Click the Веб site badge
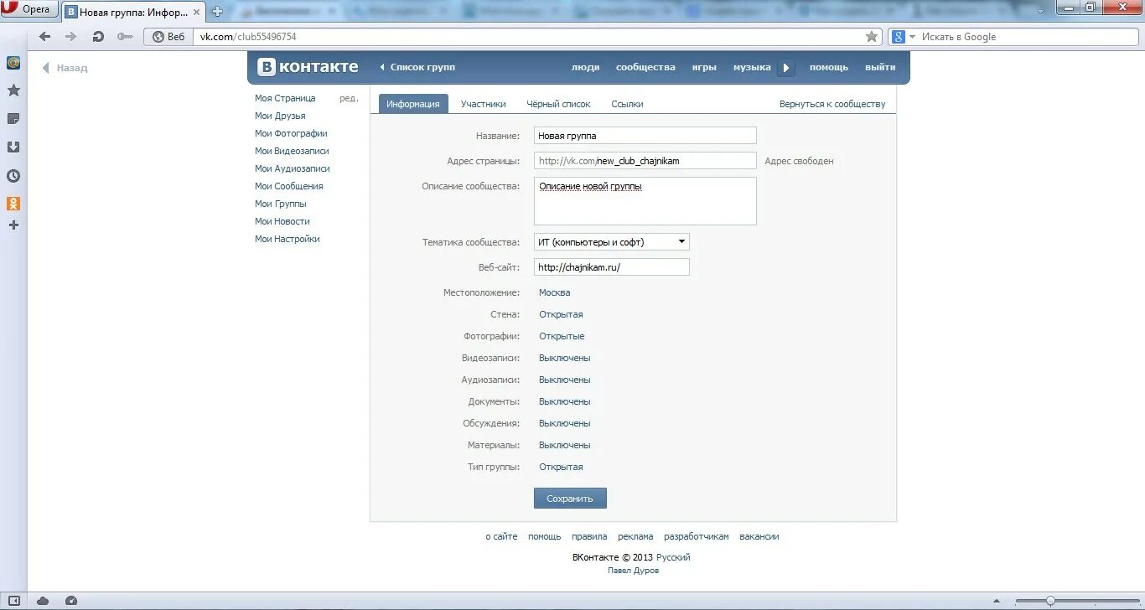 168,37
